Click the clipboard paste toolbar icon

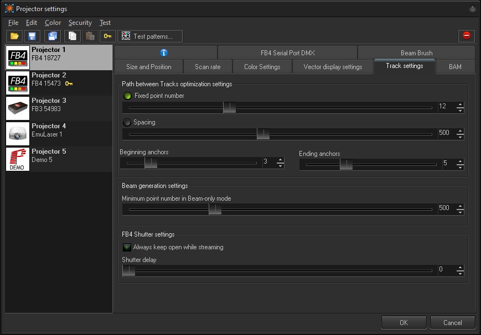coord(90,36)
